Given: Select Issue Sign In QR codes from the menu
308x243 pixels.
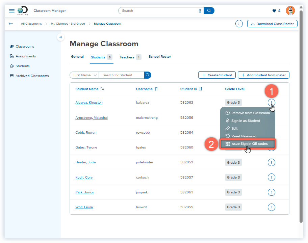Looking at the screenshot, I should tap(248, 143).
